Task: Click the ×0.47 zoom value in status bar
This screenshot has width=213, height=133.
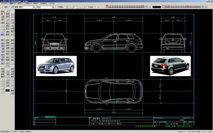Action: click(208, 132)
